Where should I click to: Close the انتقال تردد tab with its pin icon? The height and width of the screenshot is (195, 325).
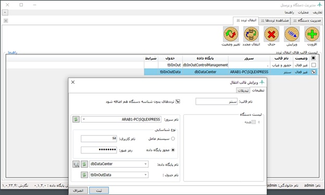238,20
